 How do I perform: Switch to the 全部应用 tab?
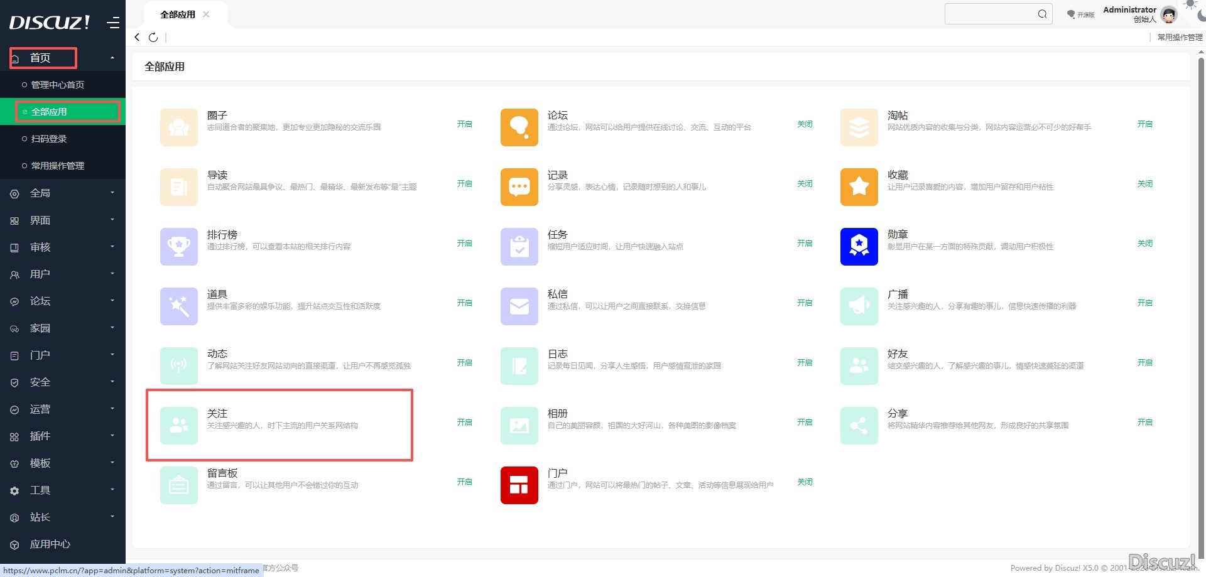point(178,14)
